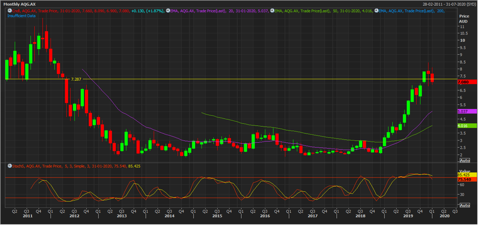Click the purple 5.037 EMA value tag

pos(467,112)
